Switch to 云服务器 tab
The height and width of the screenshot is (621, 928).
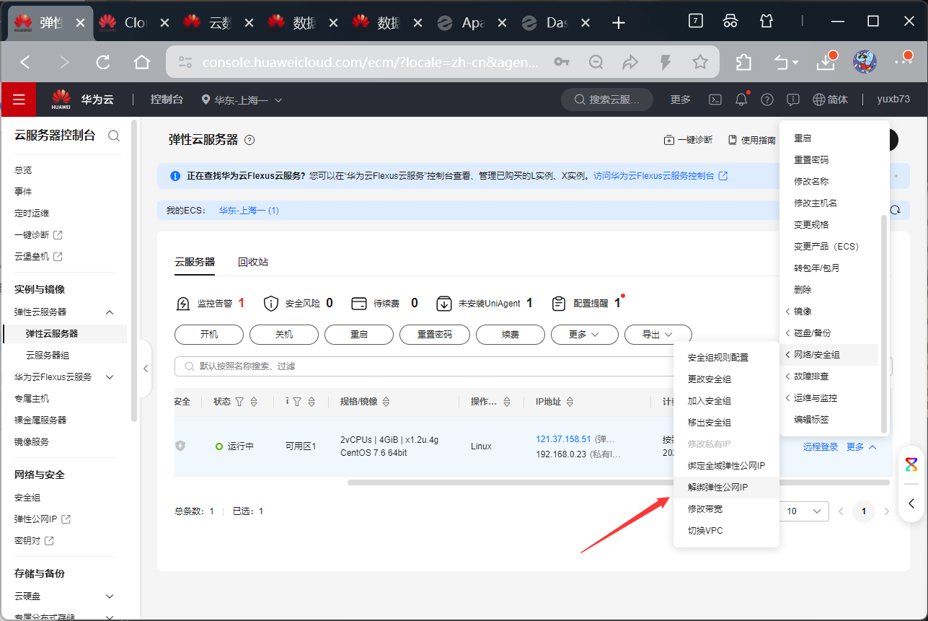(195, 262)
